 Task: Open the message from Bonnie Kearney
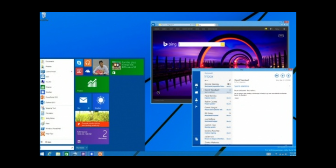216,85
